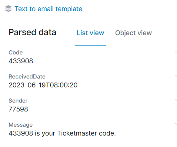Click the code value 433908
The width and height of the screenshot is (177, 147).
click(x=21, y=61)
